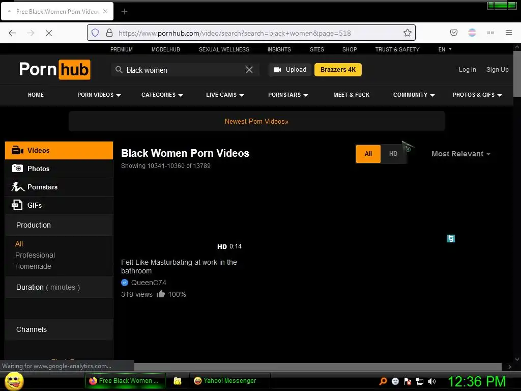Click the thumbs-up rating icon
This screenshot has width=521, height=391.
point(161,294)
